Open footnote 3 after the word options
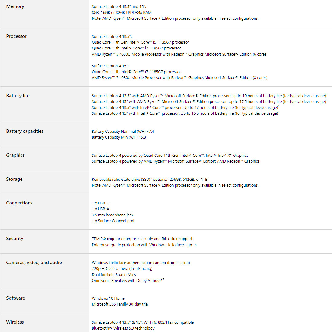Screen dimensions: 332x332 coord(168,178)
